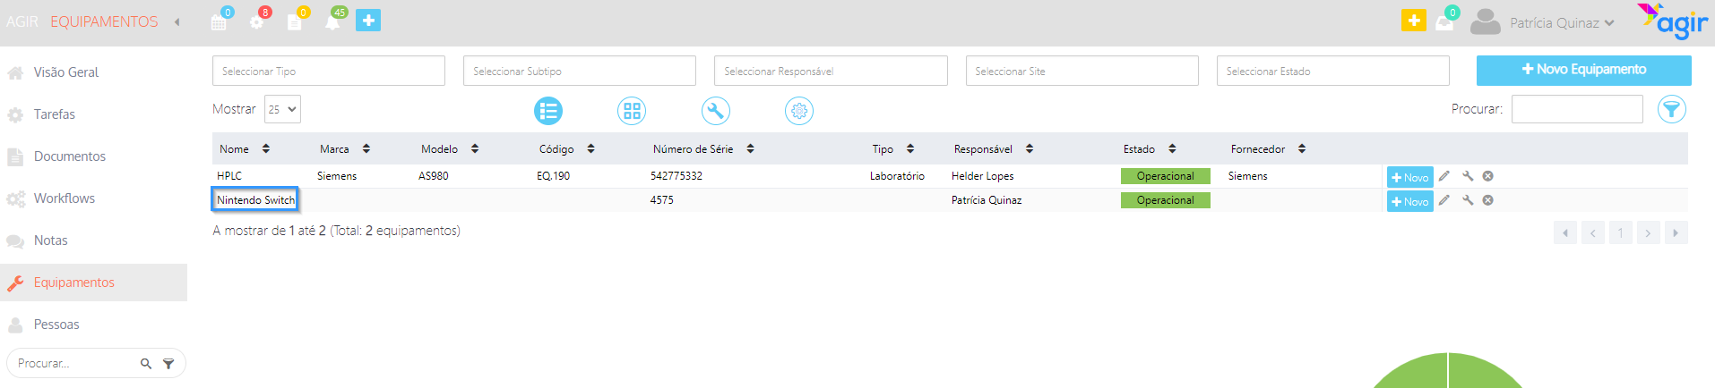Image resolution: width=1715 pixels, height=388 pixels.
Task: Go to last page of results
Action: (x=1676, y=232)
